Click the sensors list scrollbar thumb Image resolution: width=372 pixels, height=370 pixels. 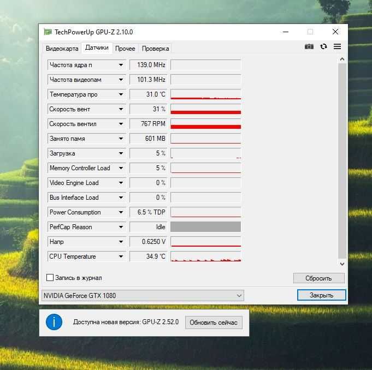(x=342, y=161)
